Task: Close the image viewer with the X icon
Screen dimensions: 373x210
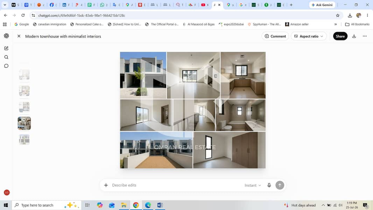Action: tap(19, 36)
